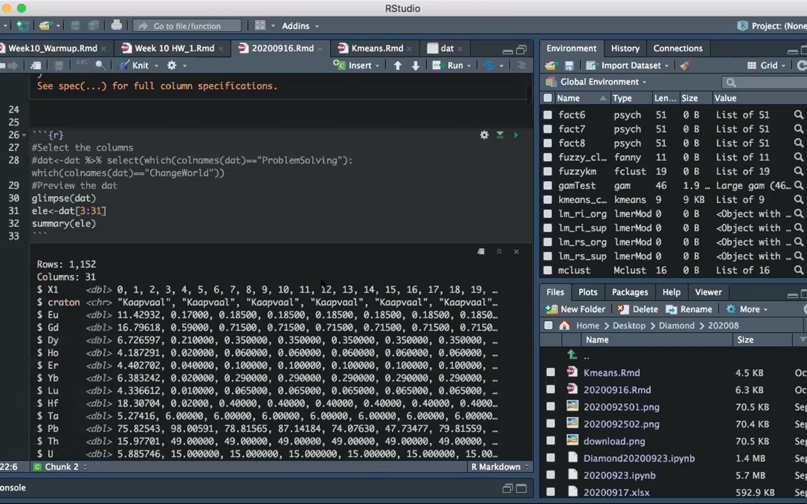Check the lm_ri_org object checkbox
Screen dimensions: 807x504
click(548, 214)
